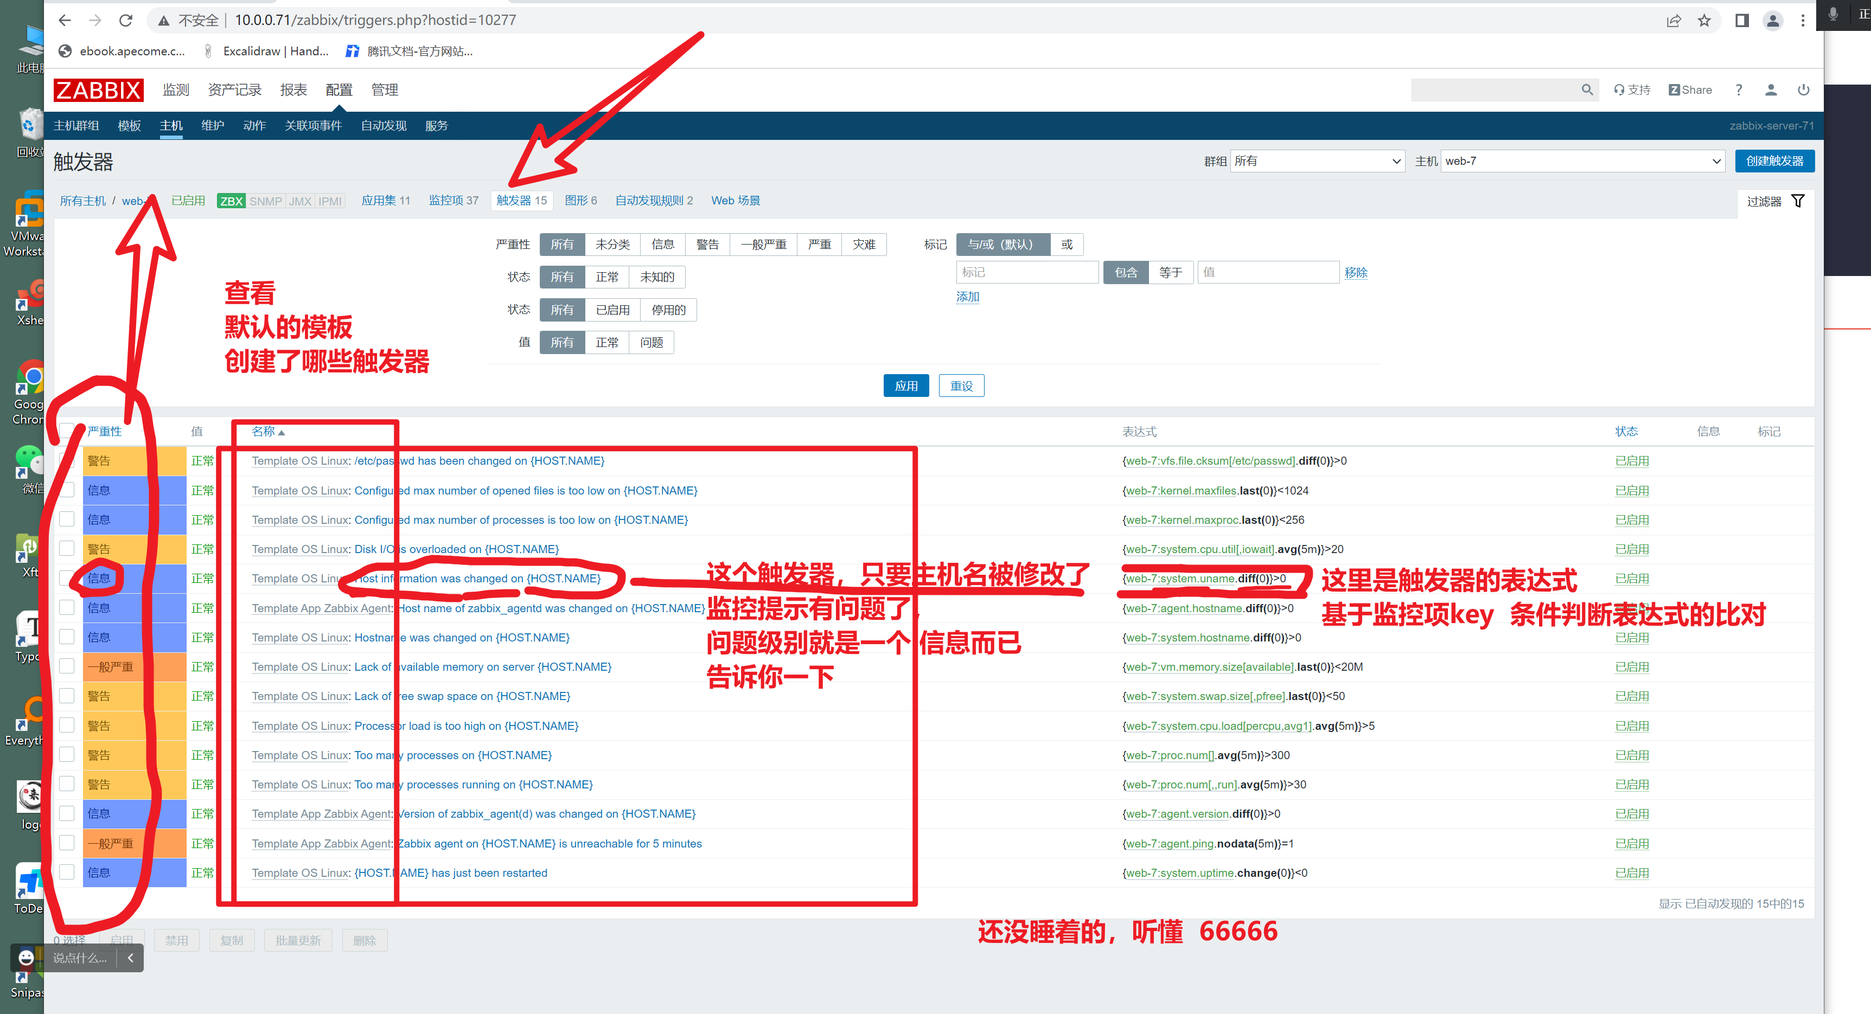Sort the table by the 严重性 column
Screen dimensions: 1871x1014
(105, 431)
